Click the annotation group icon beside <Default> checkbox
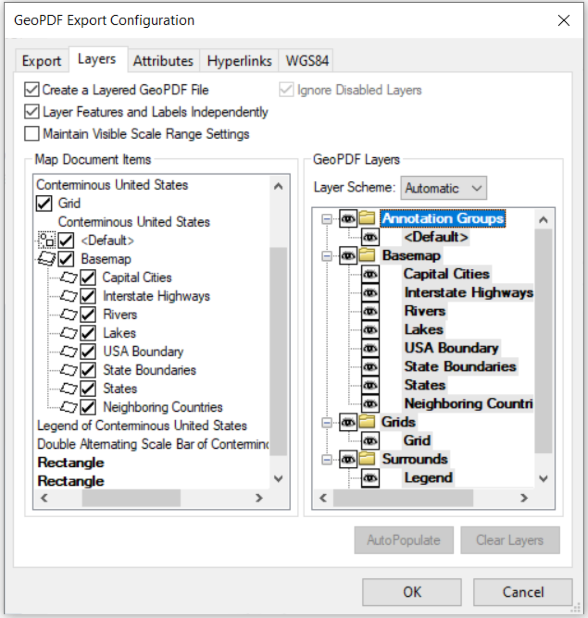Image resolution: width=588 pixels, height=618 pixels. tap(46, 240)
